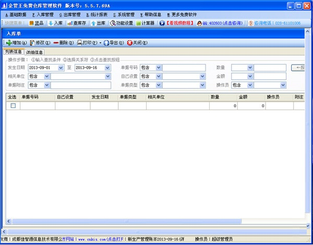Open the end date 2013-09-16 dropdown
Screen dimensions: 313x245
tap(107, 68)
